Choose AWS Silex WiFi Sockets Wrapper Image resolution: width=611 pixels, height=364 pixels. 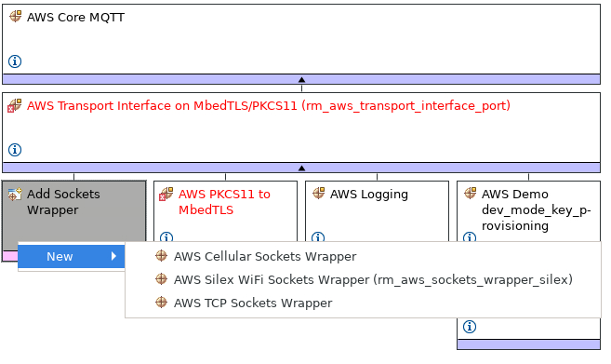point(364,279)
